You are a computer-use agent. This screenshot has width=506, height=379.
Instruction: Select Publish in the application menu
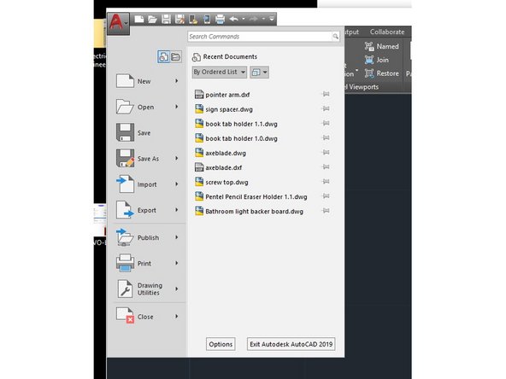tap(147, 237)
